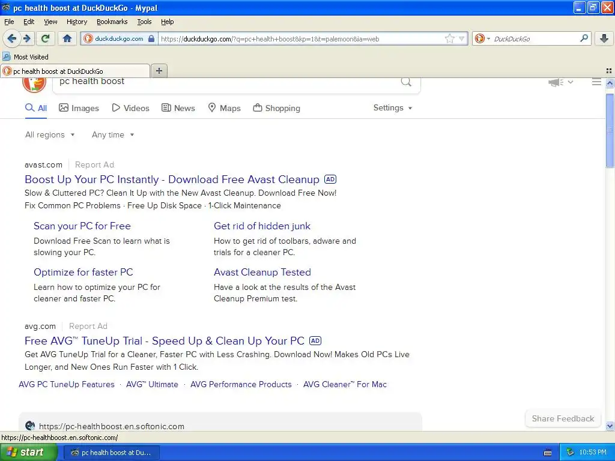This screenshot has width=615, height=461.
Task: Click the lock icon in identity box
Action: click(x=151, y=38)
